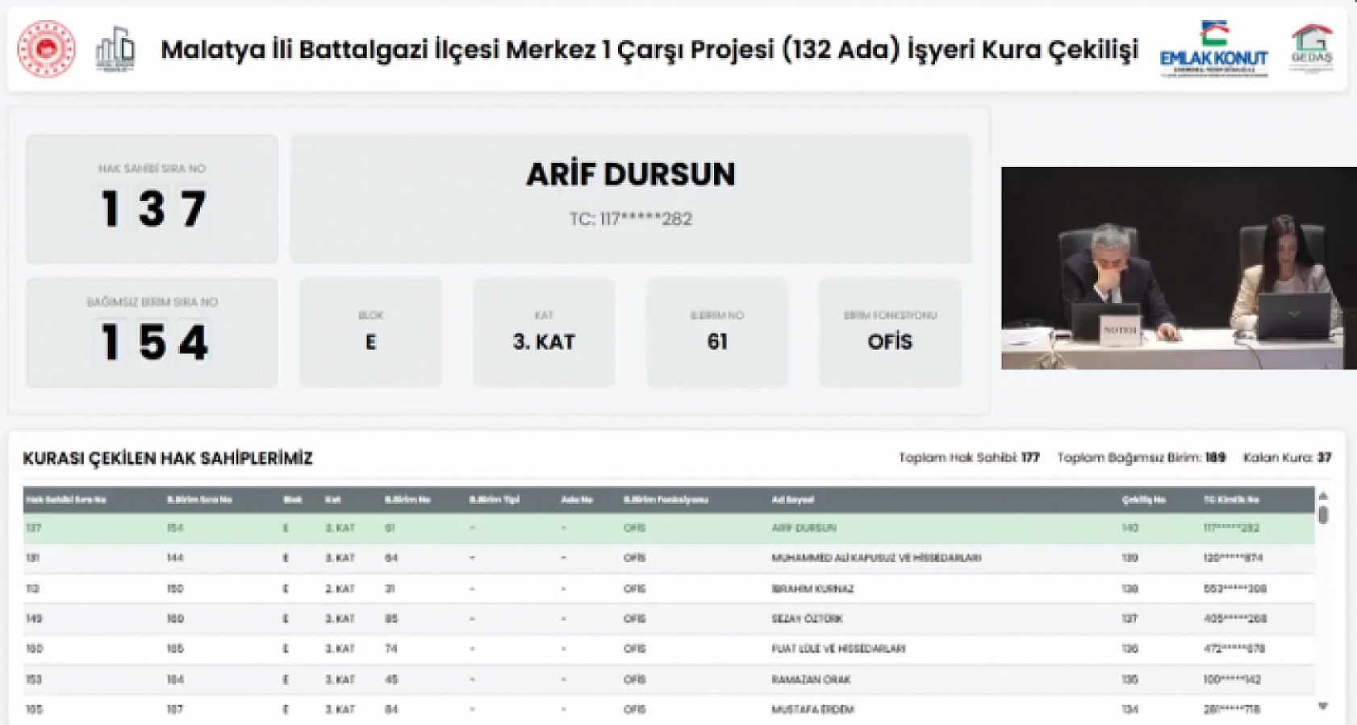Click the live video feed thumbnail
The height and width of the screenshot is (725, 1357).
1178,268
